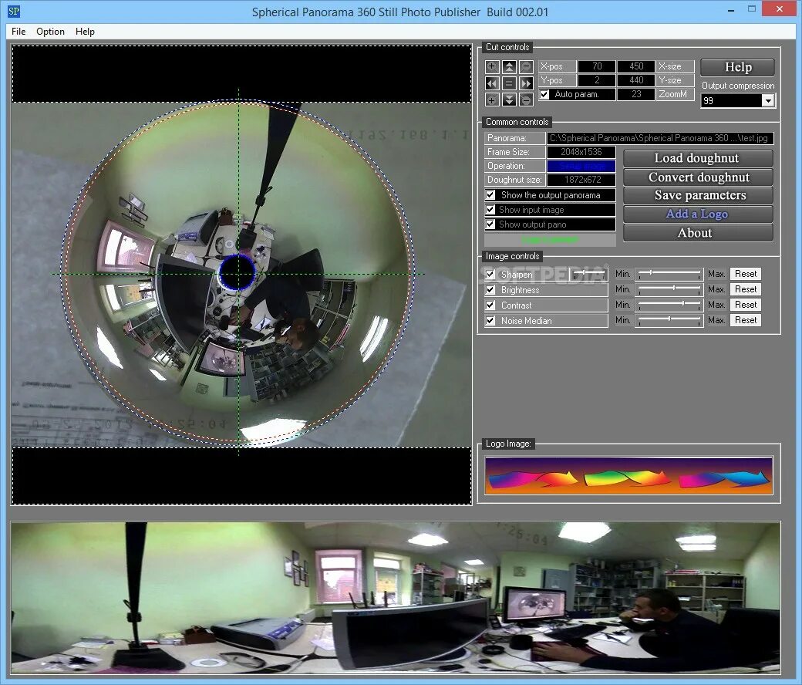The width and height of the screenshot is (802, 685).
Task: Minimize the application window
Action: tap(731, 9)
